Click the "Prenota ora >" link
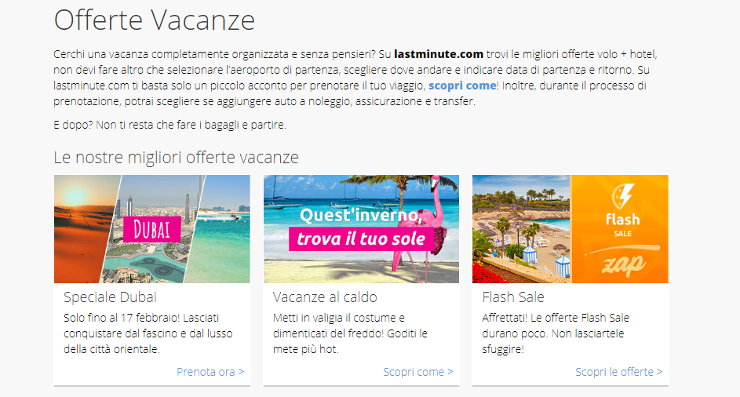This screenshot has height=397, width=740. tap(210, 372)
